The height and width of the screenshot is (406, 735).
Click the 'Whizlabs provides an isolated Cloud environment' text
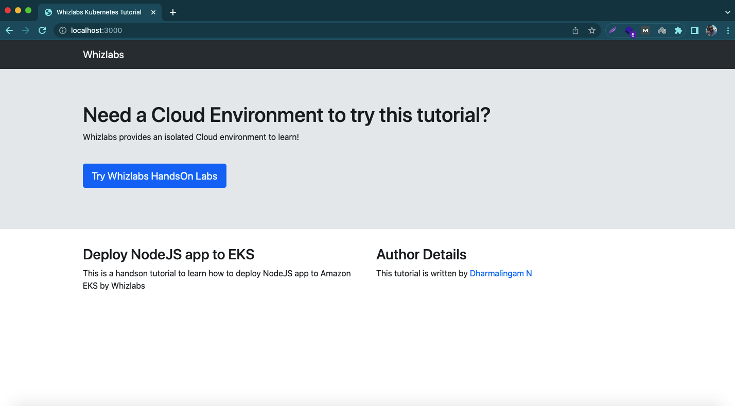[191, 137]
